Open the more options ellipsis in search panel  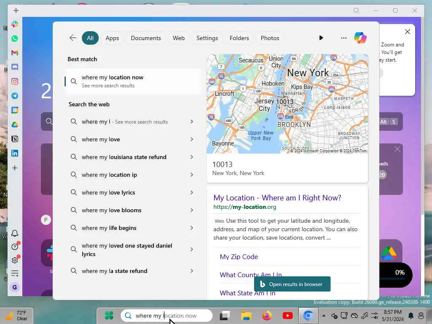343,38
